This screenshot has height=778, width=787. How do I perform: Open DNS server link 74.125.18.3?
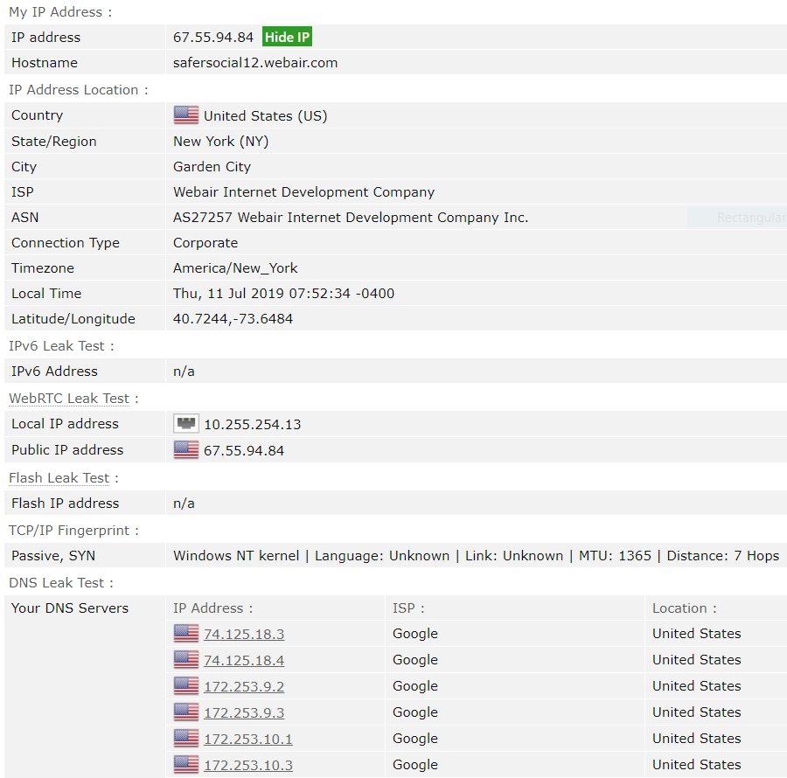coord(244,634)
